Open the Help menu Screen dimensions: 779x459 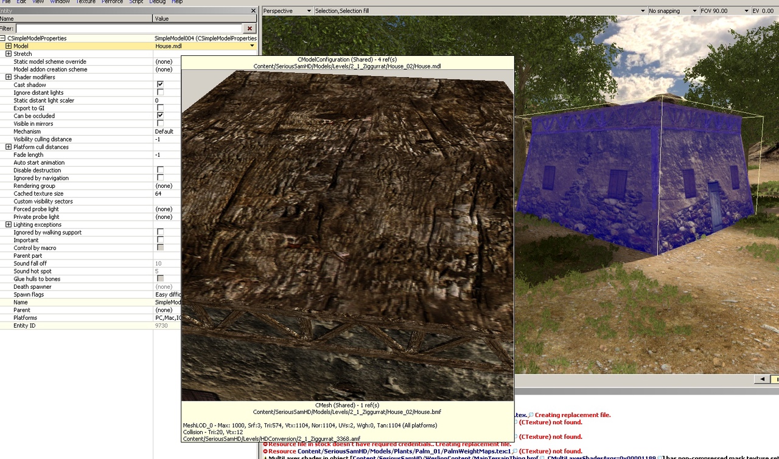177,2
